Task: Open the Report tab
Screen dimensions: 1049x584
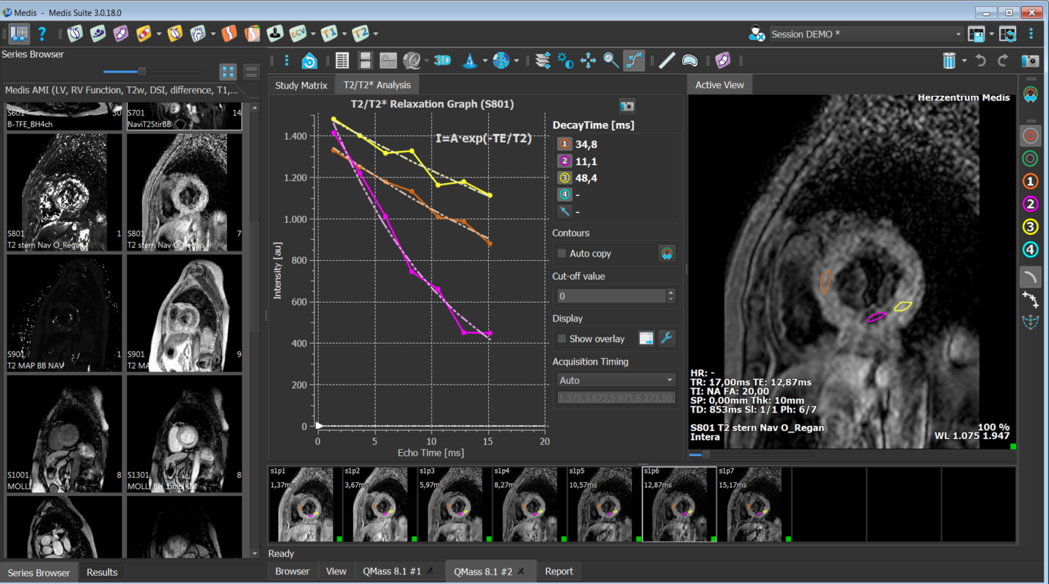Action: pyautogui.click(x=559, y=571)
